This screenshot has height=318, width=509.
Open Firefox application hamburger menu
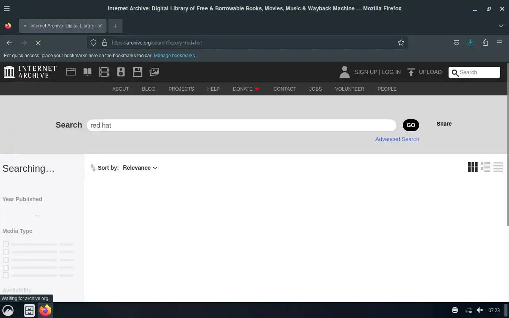tap(499, 43)
